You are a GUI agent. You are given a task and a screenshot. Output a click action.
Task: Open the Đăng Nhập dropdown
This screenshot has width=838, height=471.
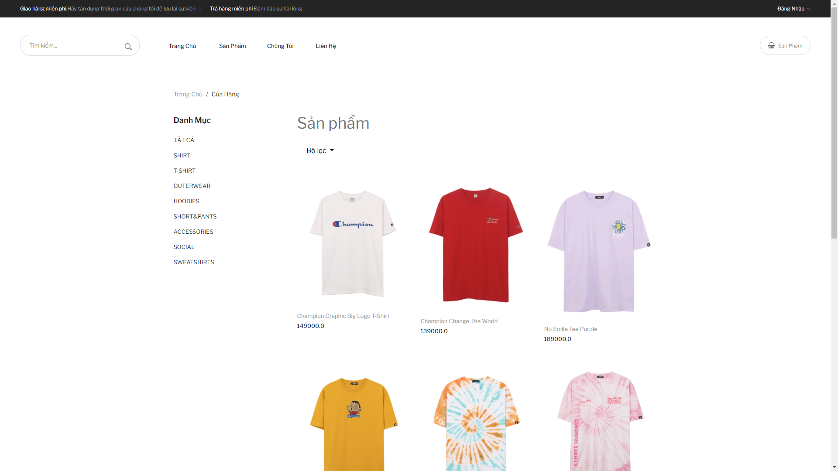tap(793, 9)
